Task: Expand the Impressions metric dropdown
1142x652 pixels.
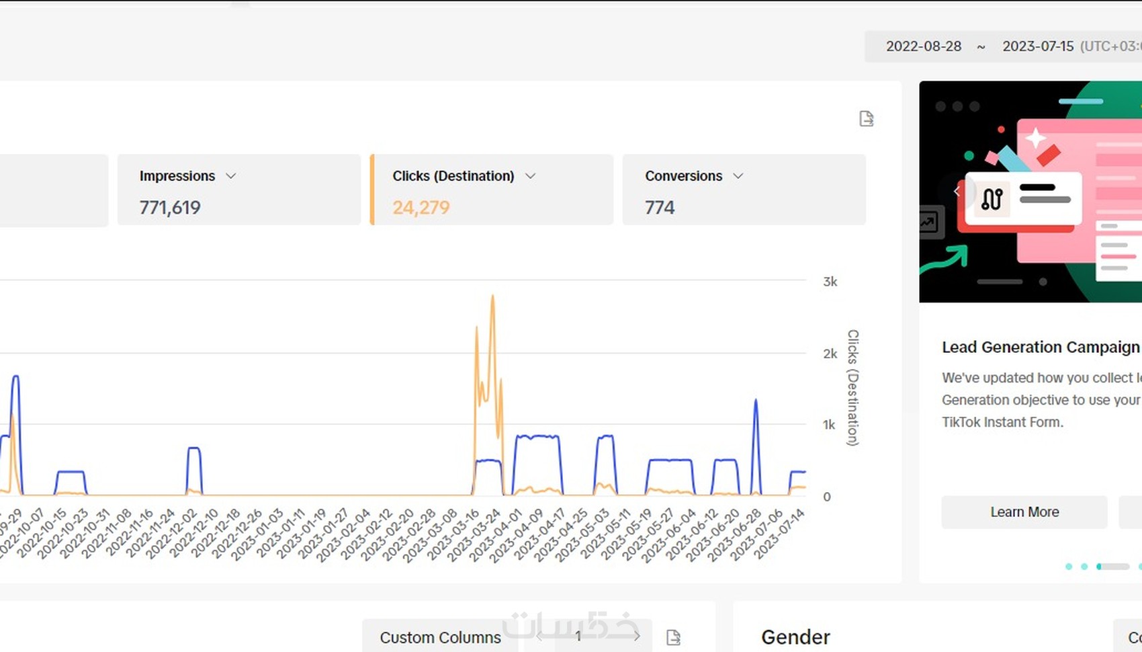Action: (231, 176)
